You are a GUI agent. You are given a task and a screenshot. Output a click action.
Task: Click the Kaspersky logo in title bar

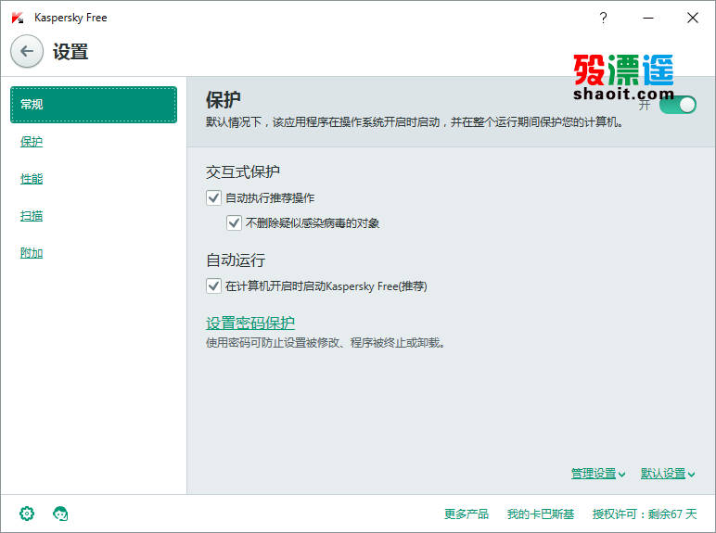coord(18,18)
